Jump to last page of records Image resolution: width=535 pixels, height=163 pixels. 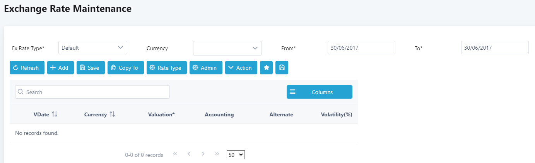pos(217,154)
